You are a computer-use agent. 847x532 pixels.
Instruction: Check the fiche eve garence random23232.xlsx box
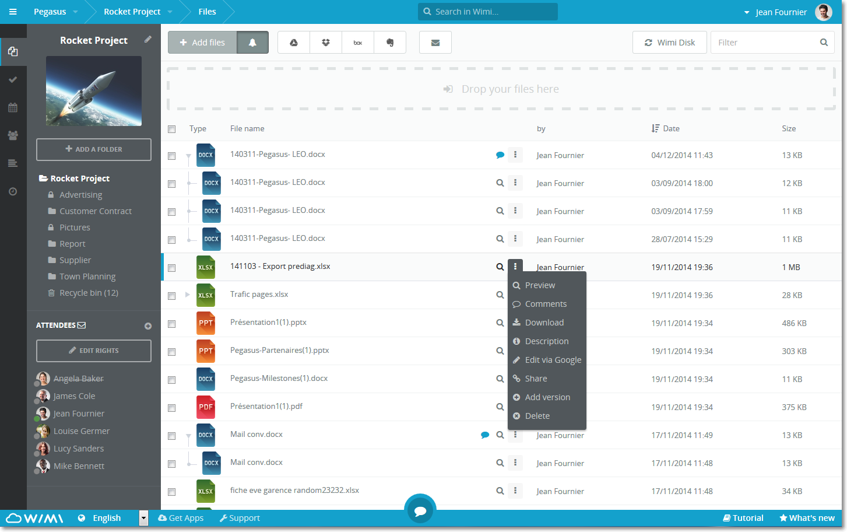click(171, 492)
